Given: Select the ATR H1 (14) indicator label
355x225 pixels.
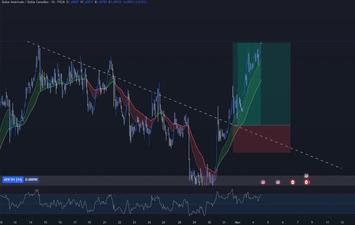Looking at the screenshot, I should point(13,180).
